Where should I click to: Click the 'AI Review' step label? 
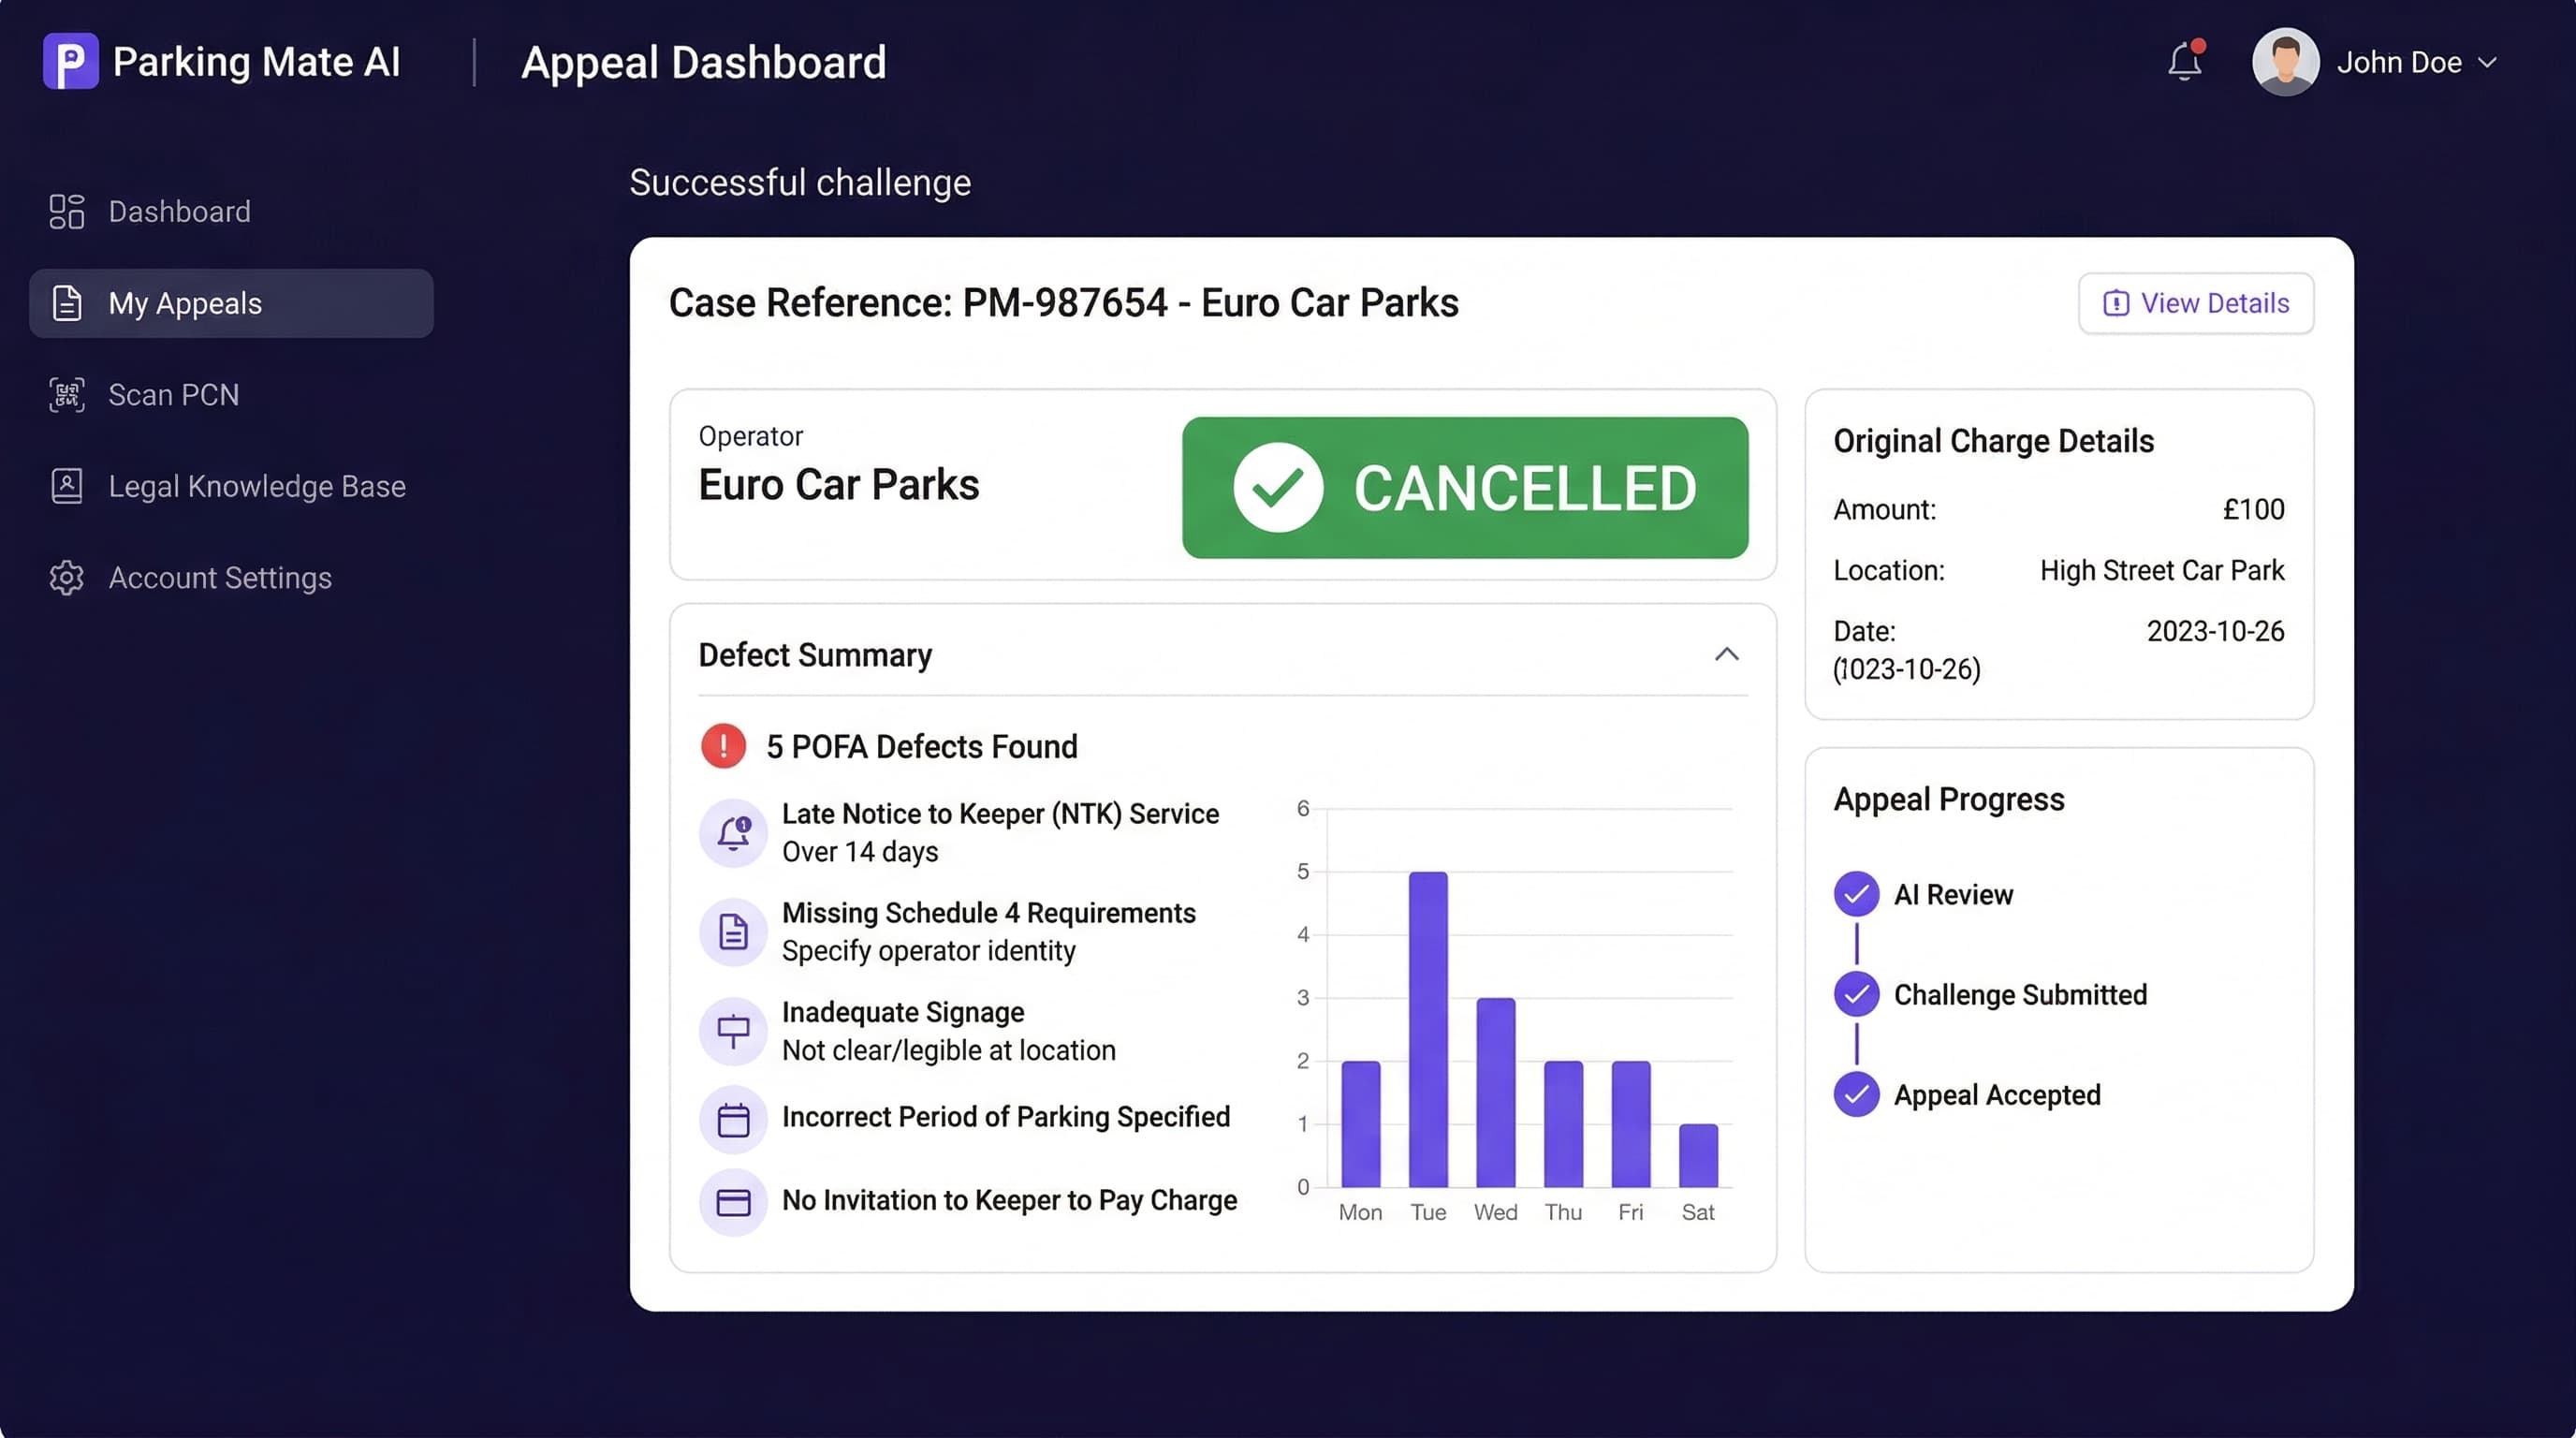1953,894
